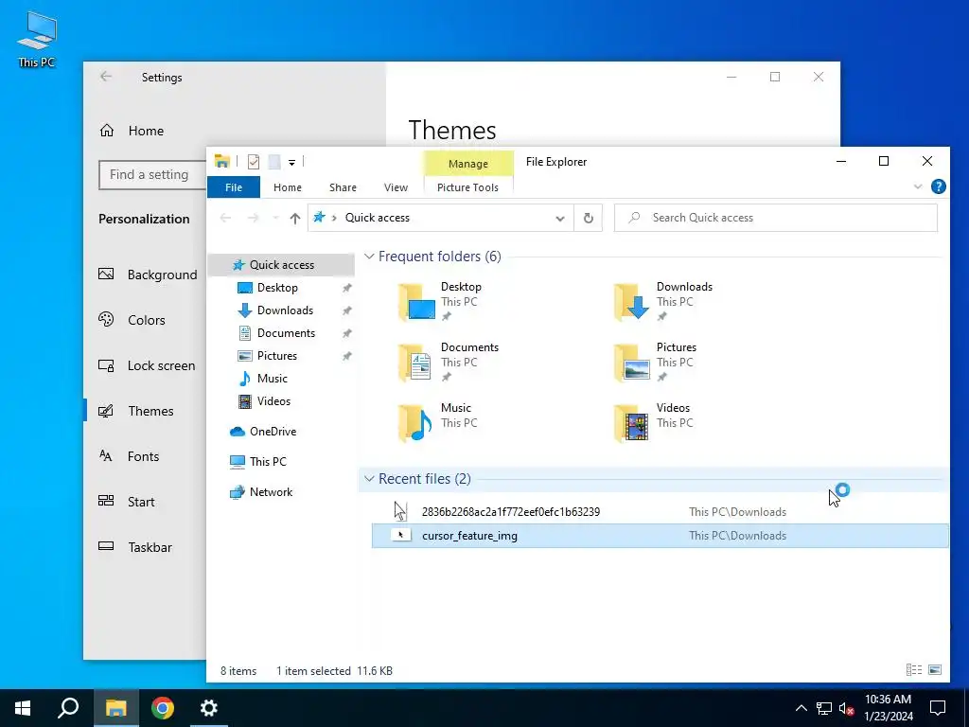This screenshot has height=727, width=969.
Task: Switch to Details view layout
Action: click(914, 670)
